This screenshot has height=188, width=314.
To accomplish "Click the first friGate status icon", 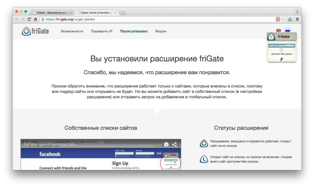I will pos(204,143).
